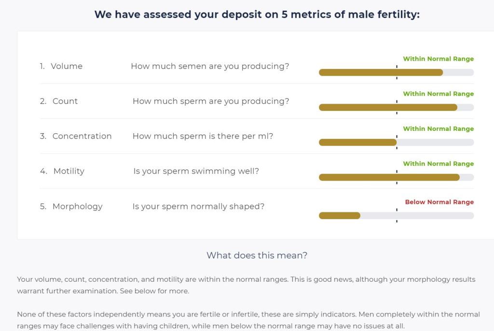The image size is (494, 331).
Task: Select the Morphology metric label
Action: click(x=78, y=207)
